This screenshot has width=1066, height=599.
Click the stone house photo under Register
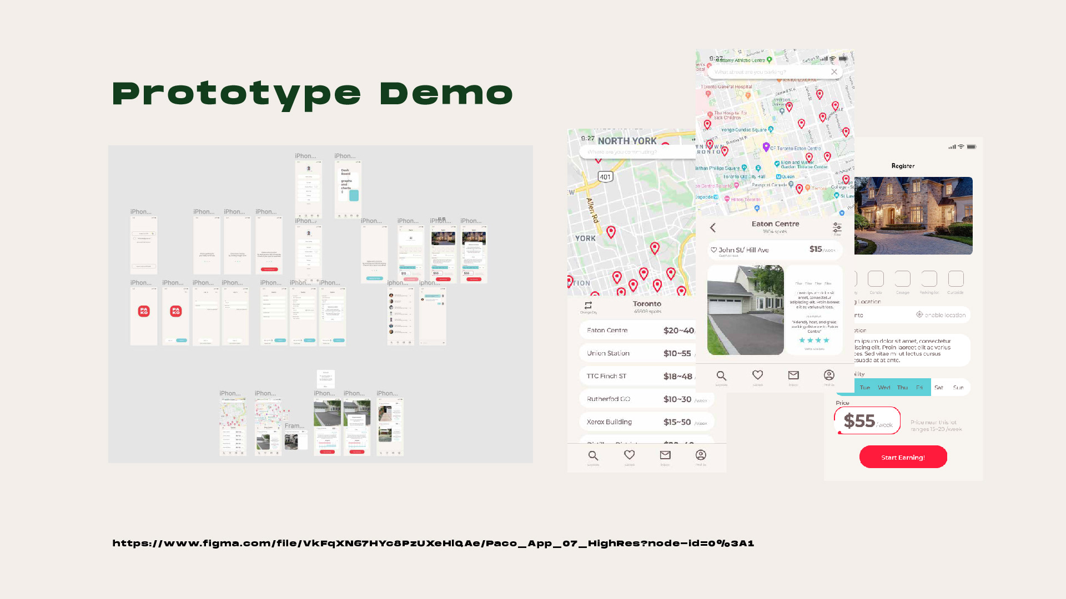tap(913, 216)
